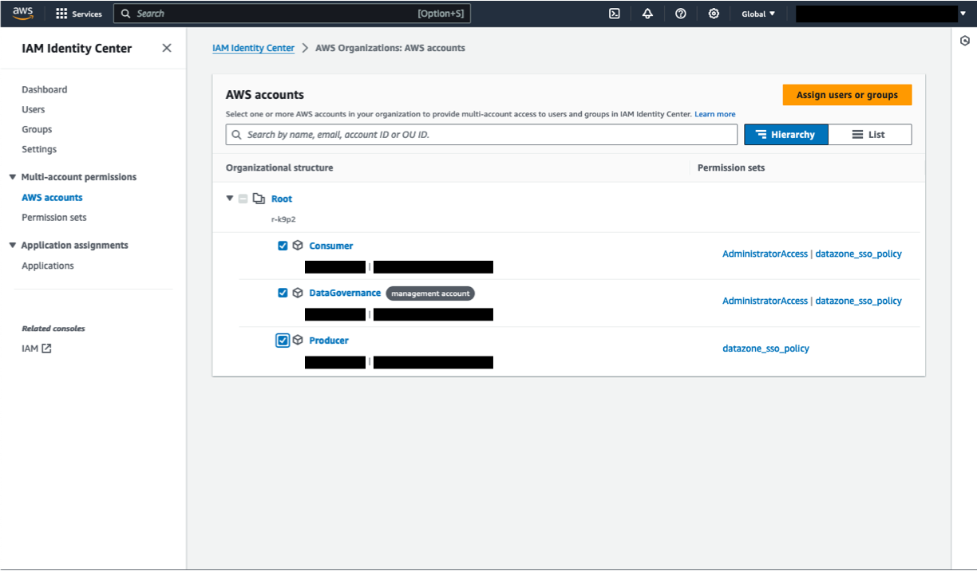Click the Producer account cube icon
Screen dimensions: 977x571
[x=298, y=340]
